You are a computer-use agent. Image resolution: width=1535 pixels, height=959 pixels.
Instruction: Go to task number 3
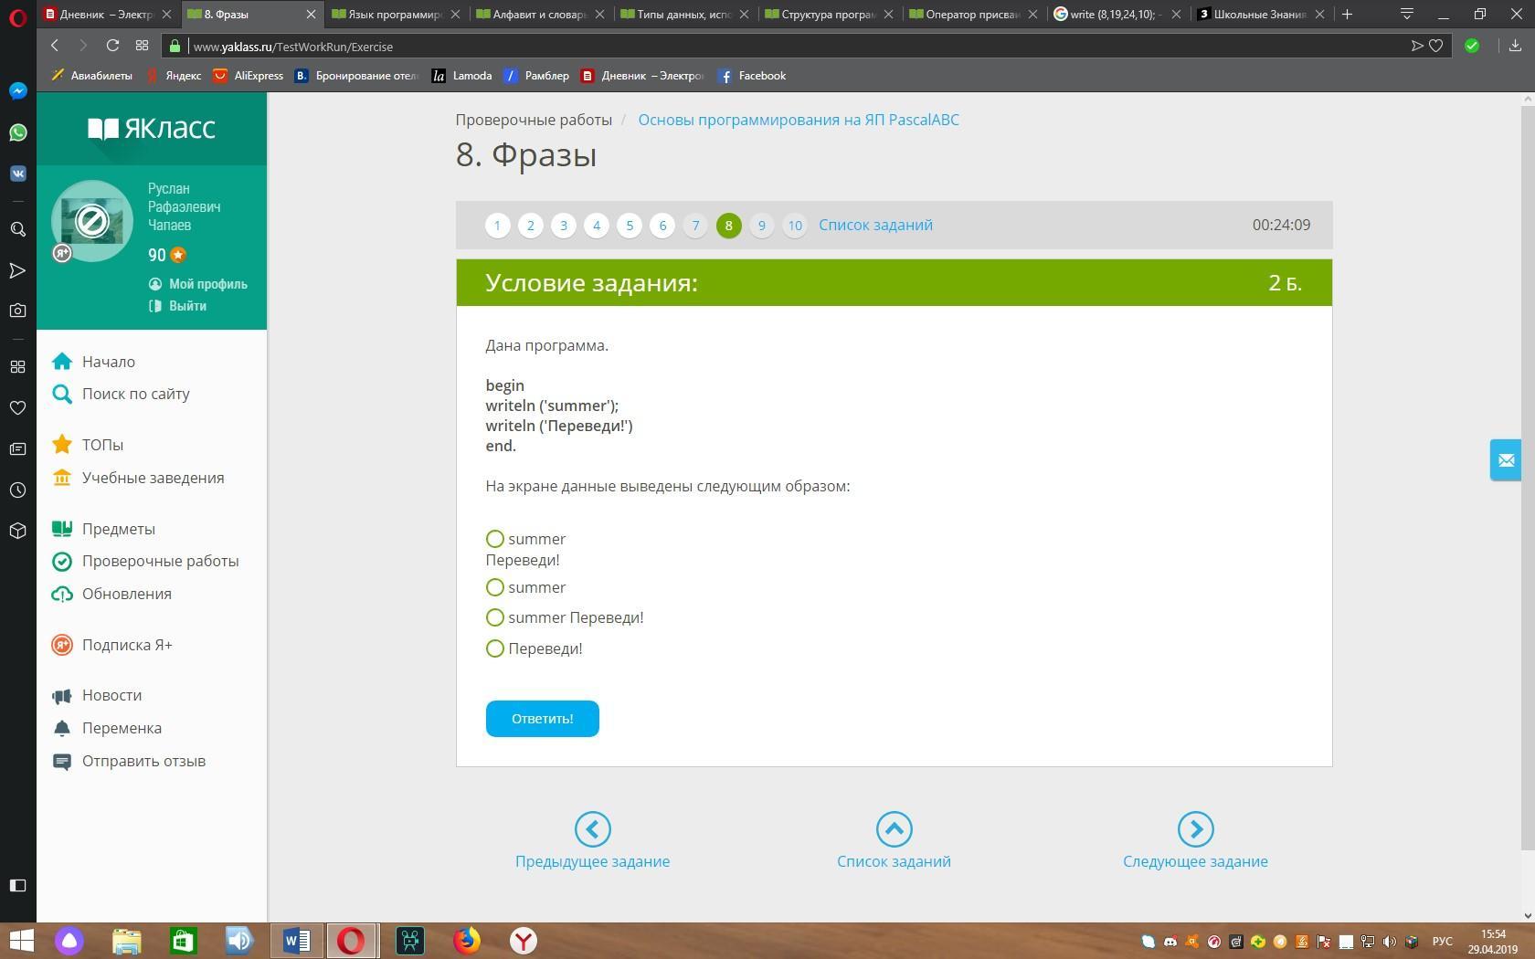click(563, 226)
